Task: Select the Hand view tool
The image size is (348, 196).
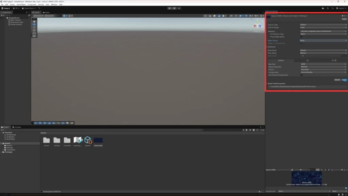Action: (x=34, y=21)
